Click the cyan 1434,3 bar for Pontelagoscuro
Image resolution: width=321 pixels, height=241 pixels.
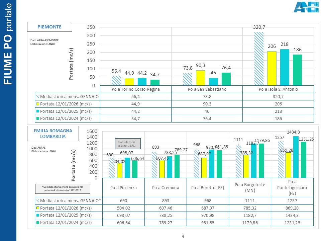[x=296, y=157]
